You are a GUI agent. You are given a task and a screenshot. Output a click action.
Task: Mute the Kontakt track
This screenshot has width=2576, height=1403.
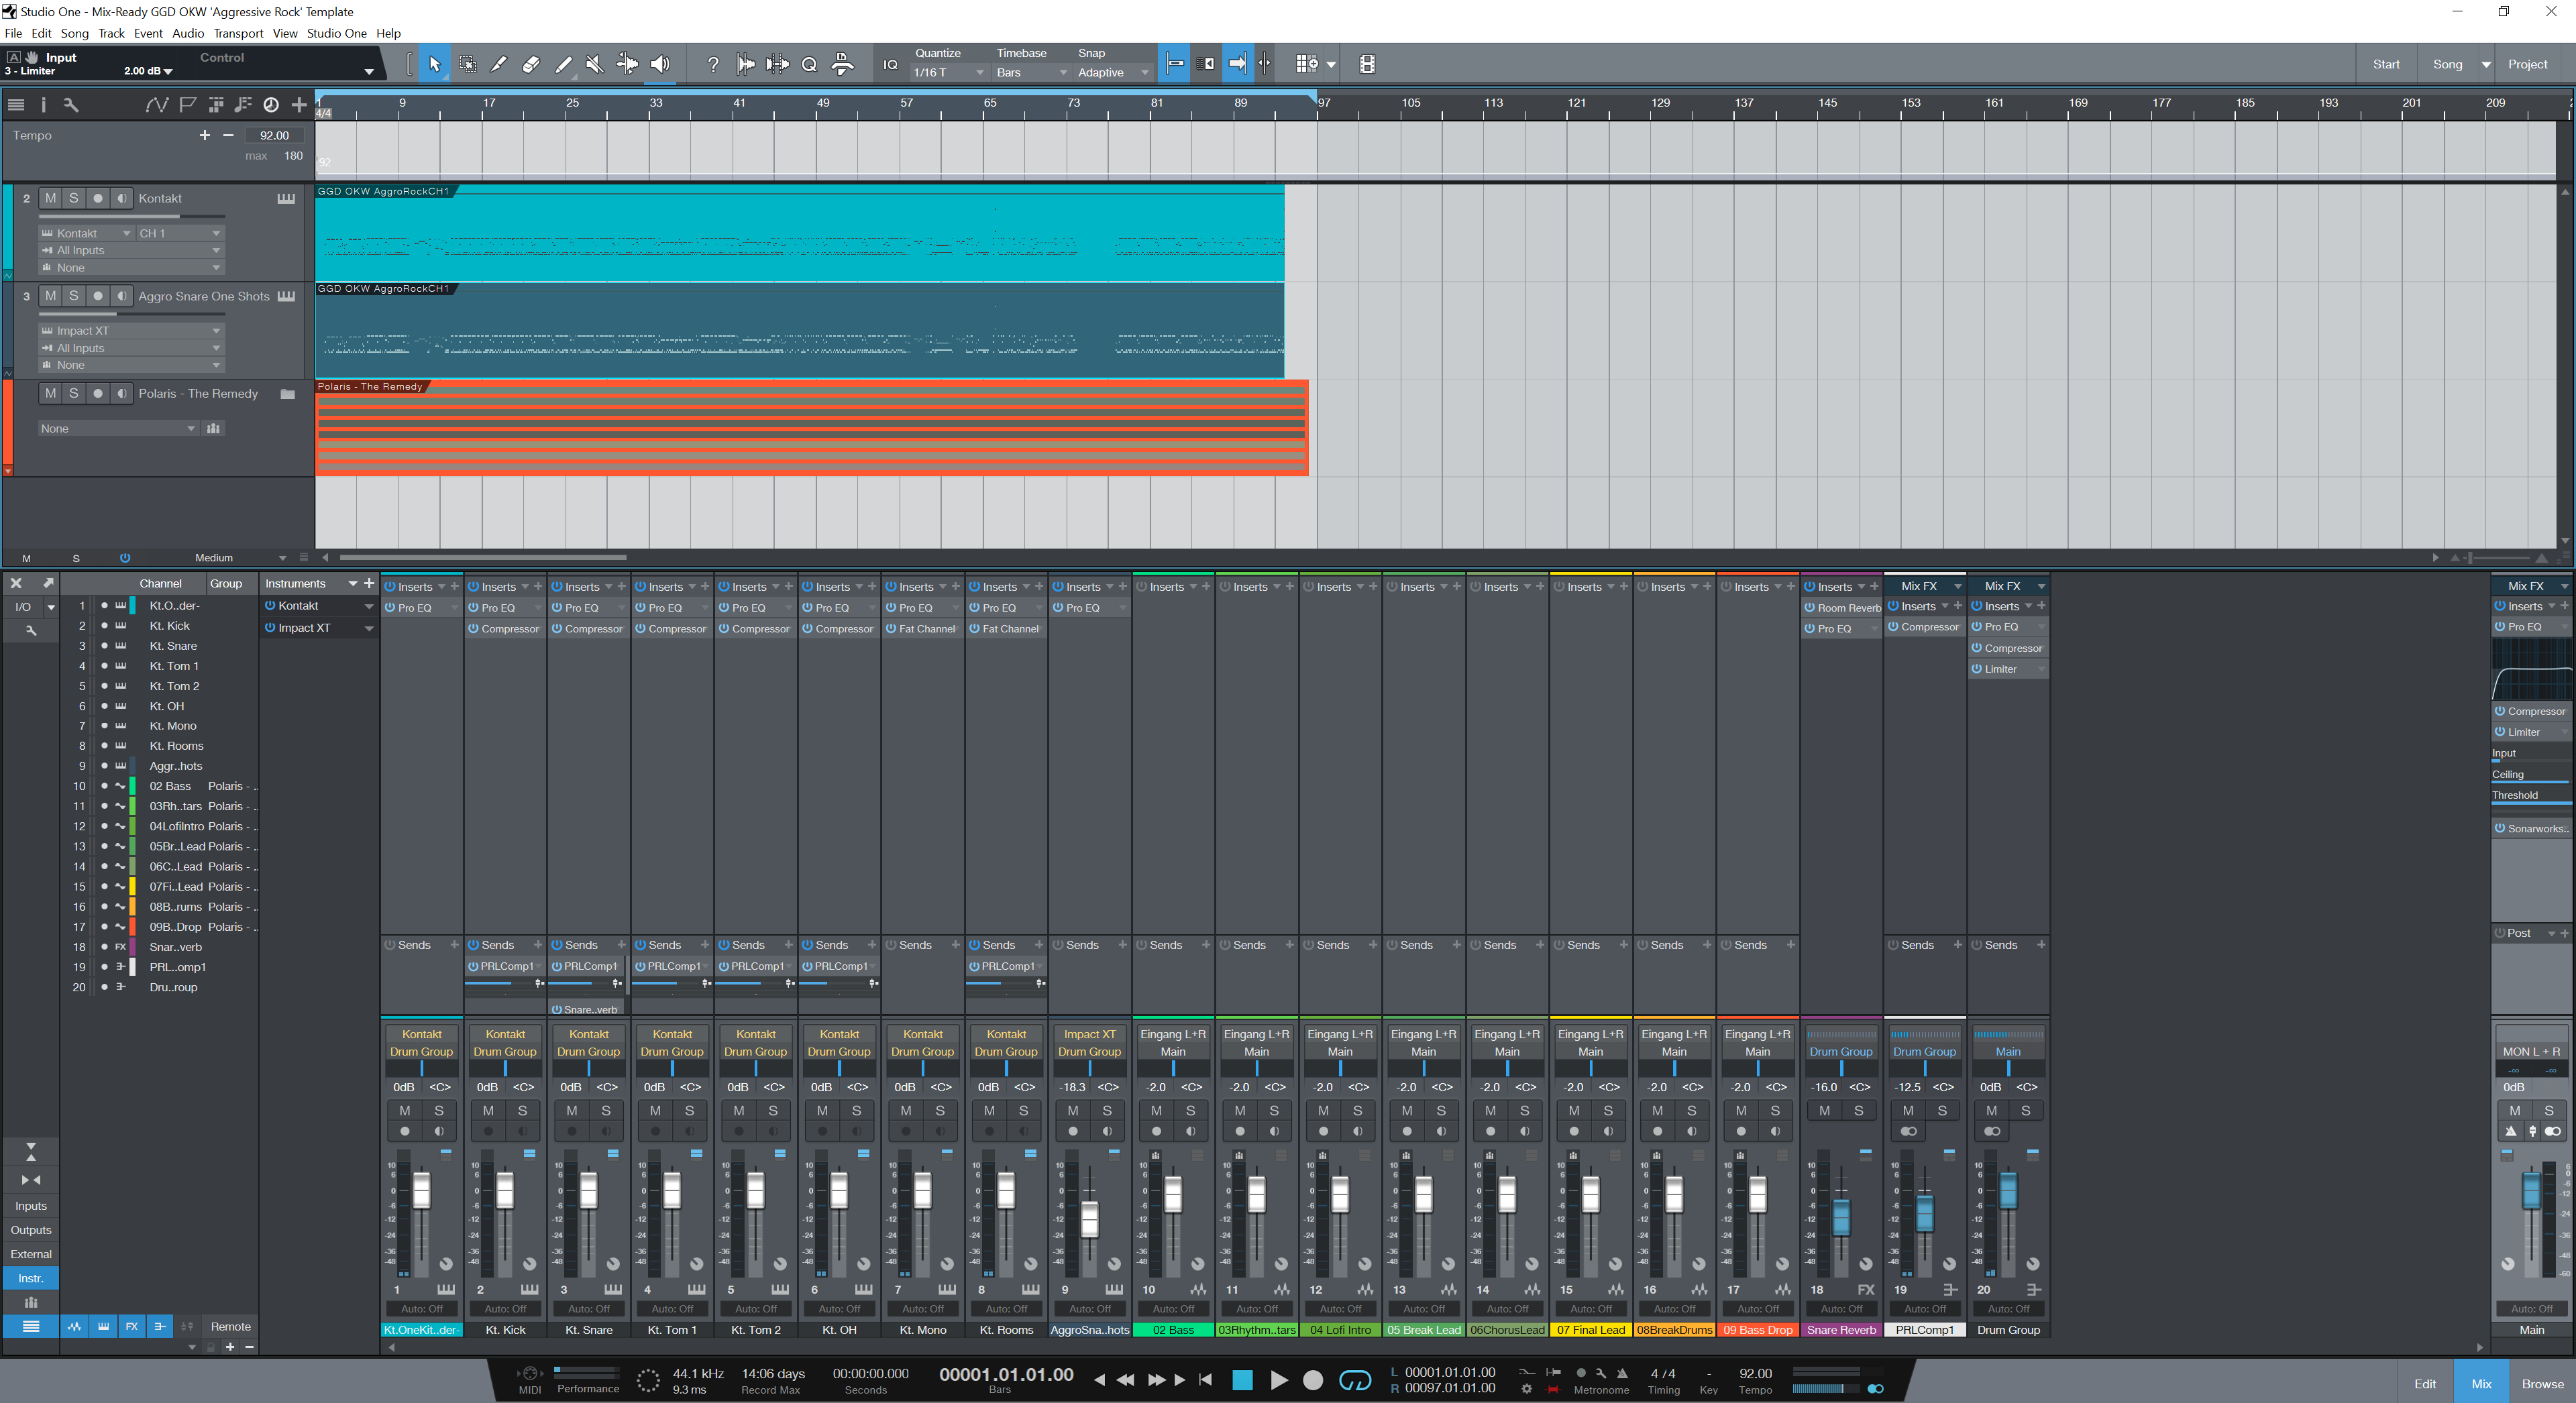coord(50,198)
